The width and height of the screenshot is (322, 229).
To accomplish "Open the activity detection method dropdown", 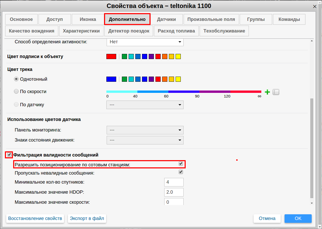I will tap(145, 42).
